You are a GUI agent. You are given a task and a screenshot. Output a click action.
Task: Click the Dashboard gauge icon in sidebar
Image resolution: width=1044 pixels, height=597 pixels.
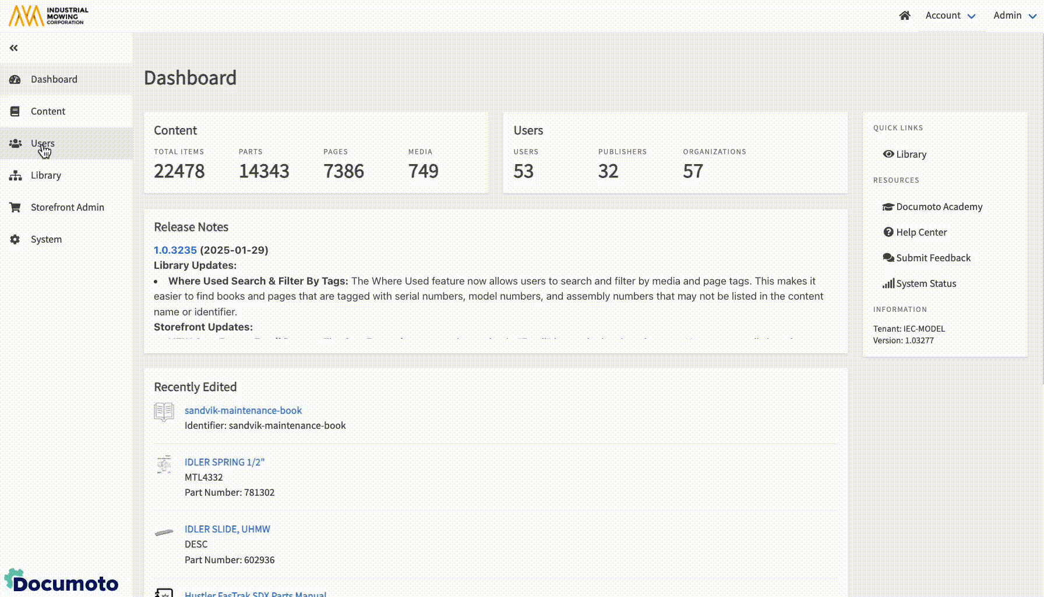click(15, 79)
